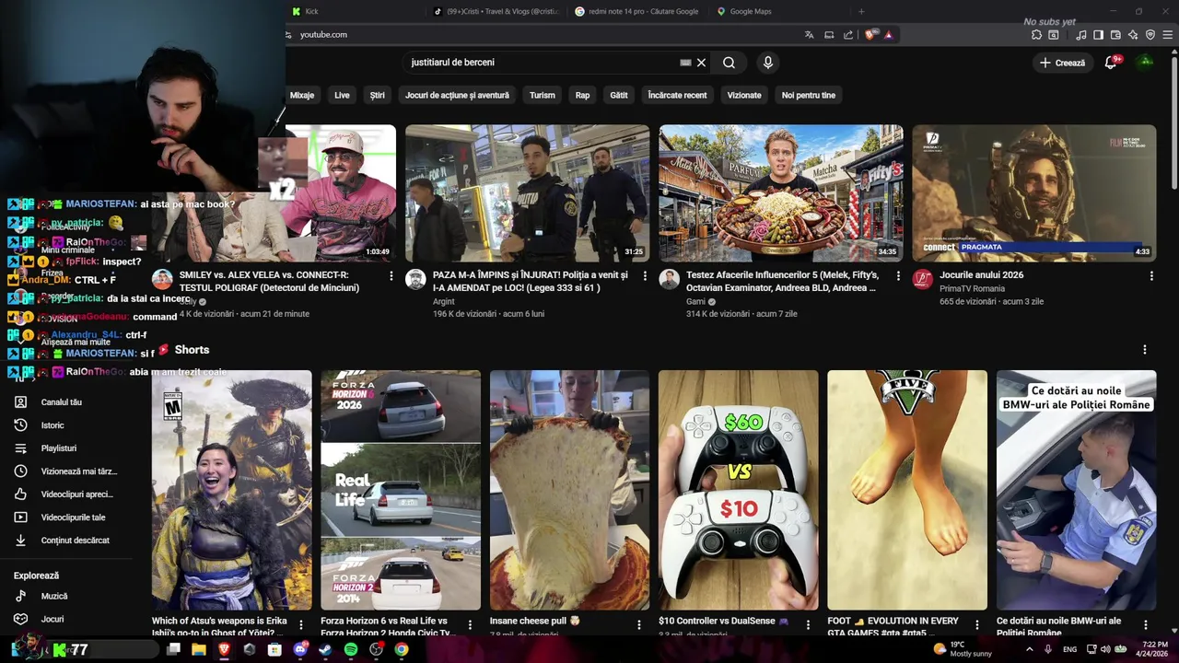Select the Mixaje filter chip
This screenshot has height=663, width=1179.
pyautogui.click(x=301, y=95)
